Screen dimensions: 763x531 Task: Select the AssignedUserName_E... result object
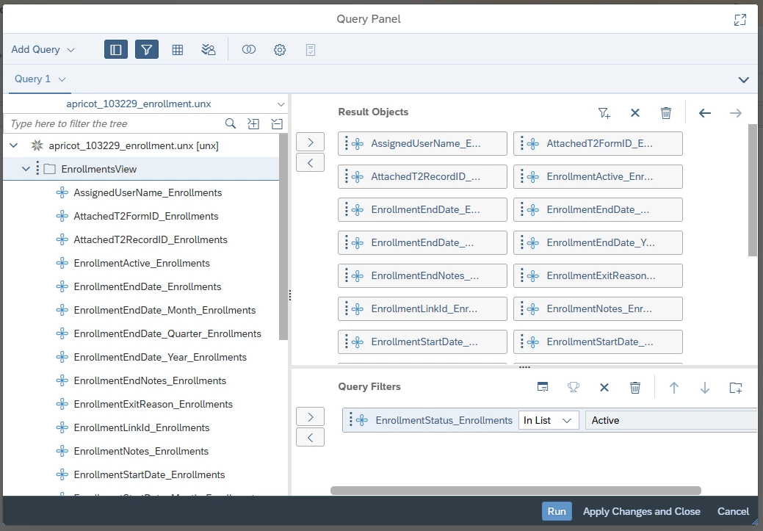click(422, 143)
